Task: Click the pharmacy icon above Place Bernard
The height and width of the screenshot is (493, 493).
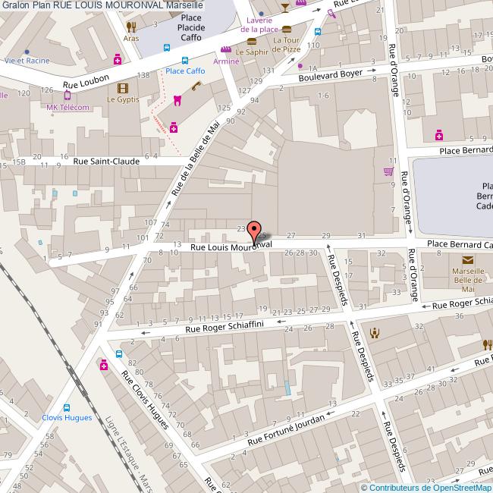Action: coord(439,136)
